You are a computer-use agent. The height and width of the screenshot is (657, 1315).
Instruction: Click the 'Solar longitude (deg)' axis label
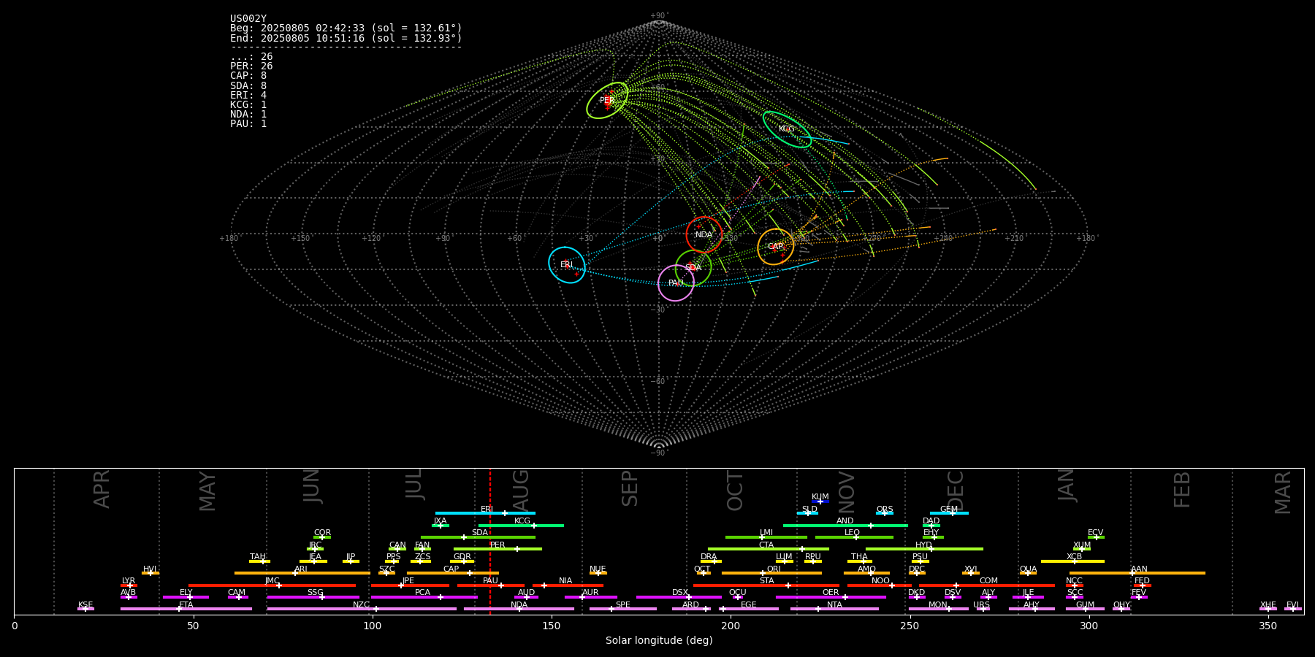coord(659,640)
